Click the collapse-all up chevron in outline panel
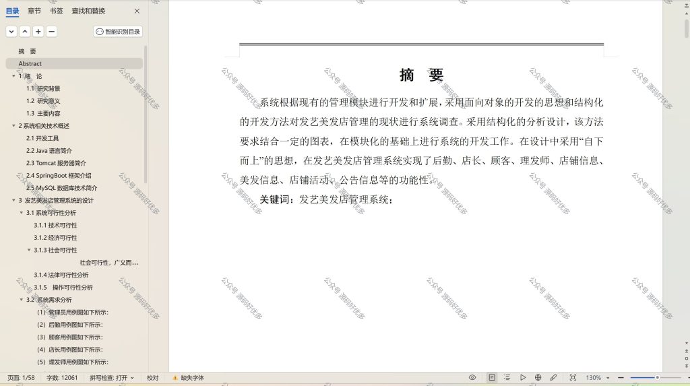The width and height of the screenshot is (690, 386). [x=25, y=32]
